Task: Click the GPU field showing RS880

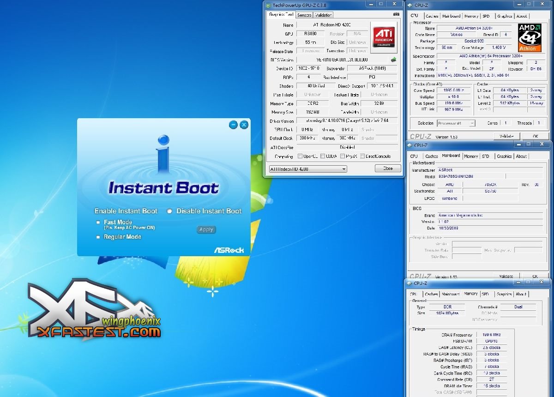Action: pyautogui.click(x=311, y=34)
